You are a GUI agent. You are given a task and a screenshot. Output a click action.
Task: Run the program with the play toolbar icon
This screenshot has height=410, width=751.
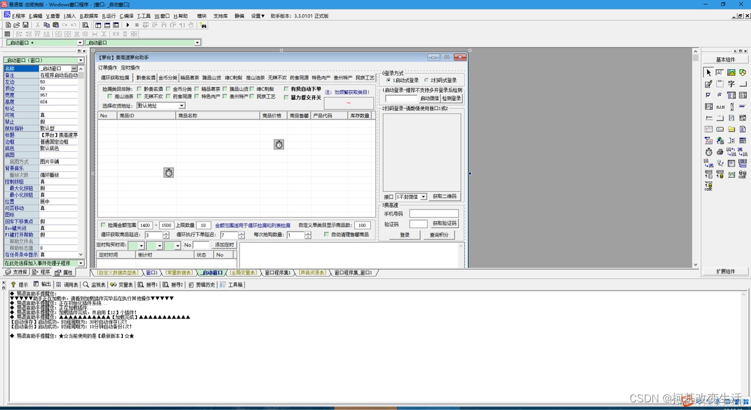coord(128,25)
